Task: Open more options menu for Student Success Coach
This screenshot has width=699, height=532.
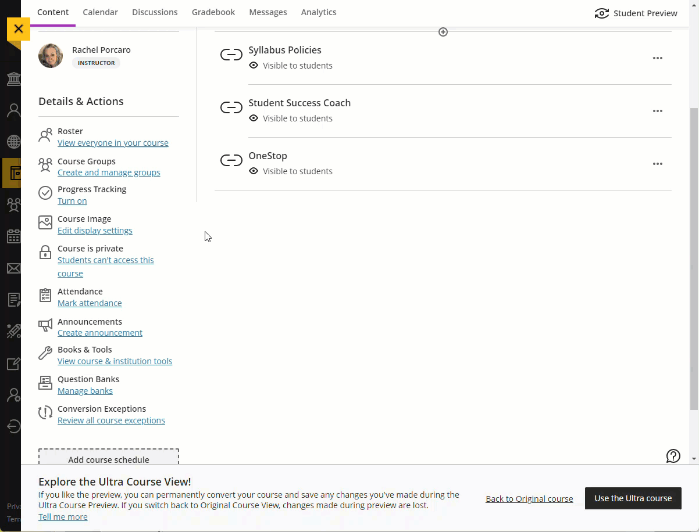Action: click(x=657, y=111)
